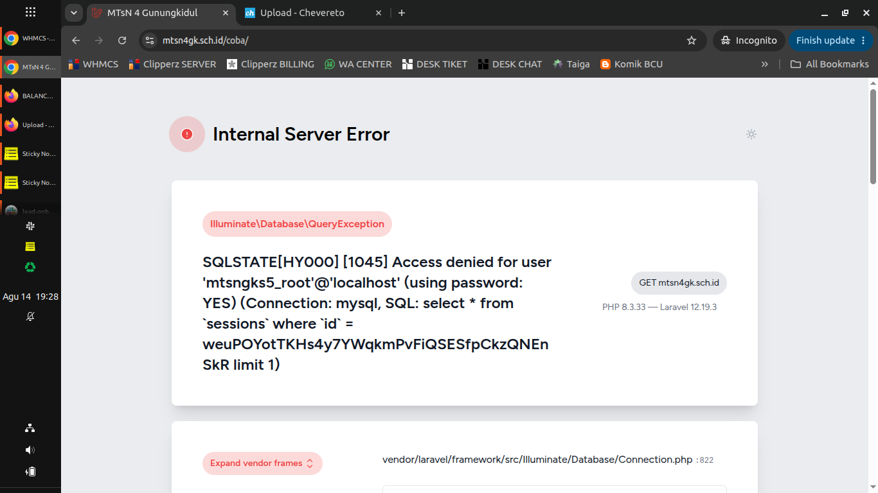Open the battery status icon
This screenshot has width=878, height=493.
30,472
